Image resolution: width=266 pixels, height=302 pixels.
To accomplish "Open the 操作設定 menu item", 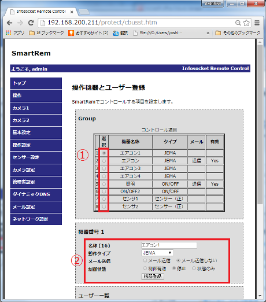I will pyautogui.click(x=36, y=145).
